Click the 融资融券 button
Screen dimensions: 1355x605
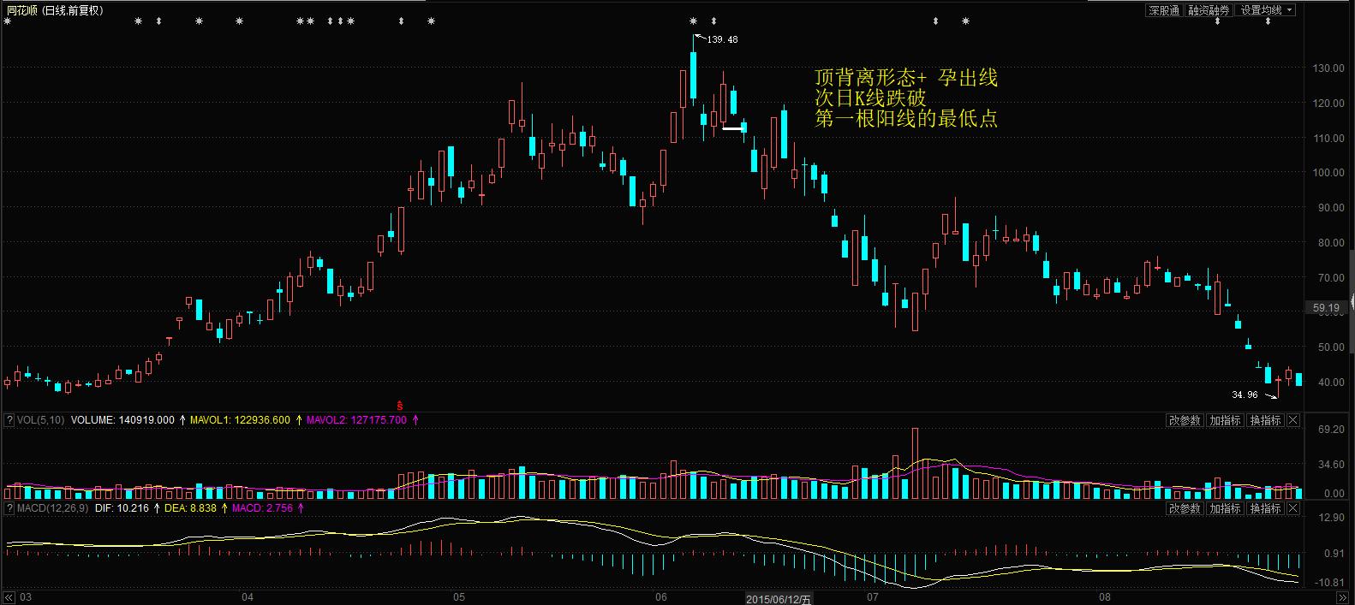(1209, 10)
